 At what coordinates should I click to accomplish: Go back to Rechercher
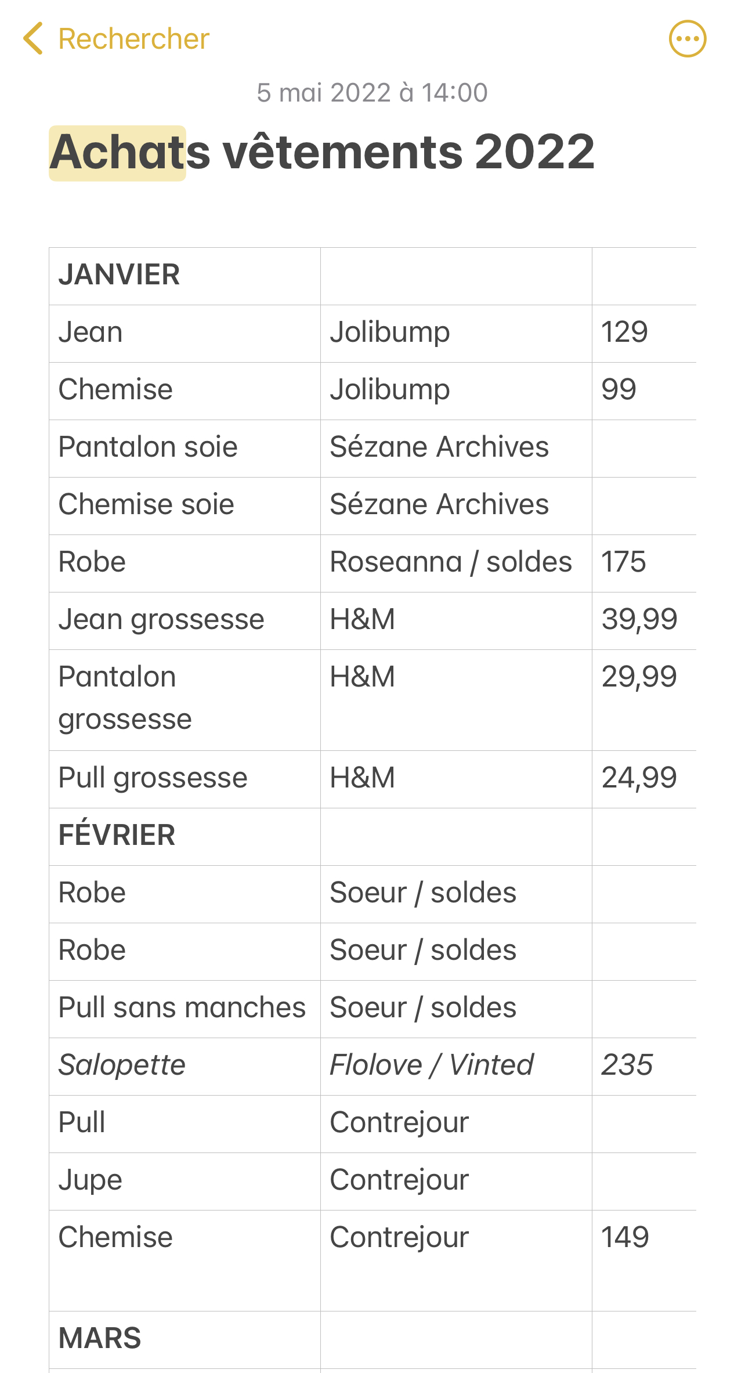133,39
